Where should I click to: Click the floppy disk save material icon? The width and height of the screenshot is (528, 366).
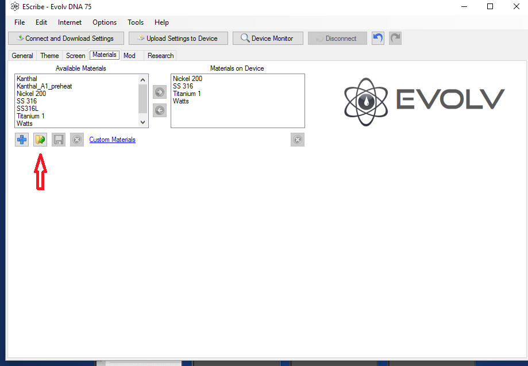point(59,140)
